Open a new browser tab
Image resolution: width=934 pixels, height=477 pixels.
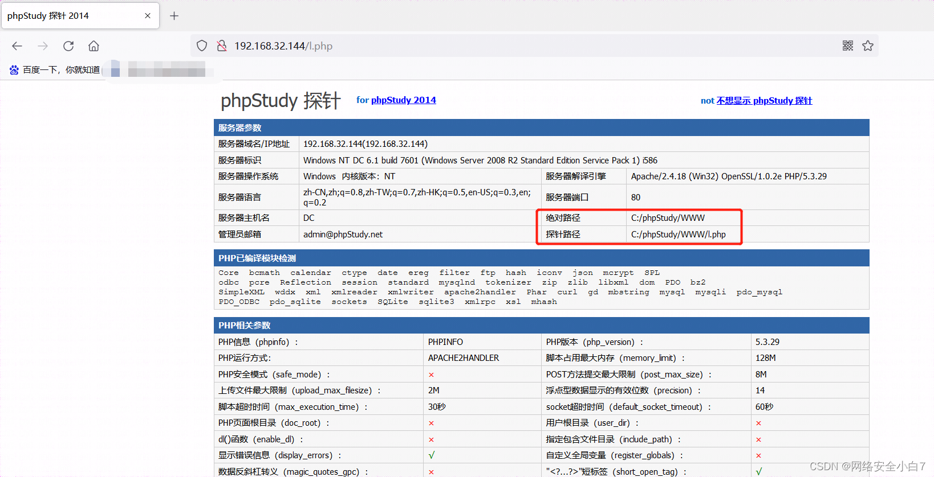pyautogui.click(x=174, y=16)
